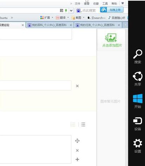
Task: Open the 共享 (Share) charm
Action: click(138, 79)
